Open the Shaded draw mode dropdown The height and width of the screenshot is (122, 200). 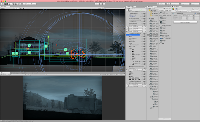(7, 8)
